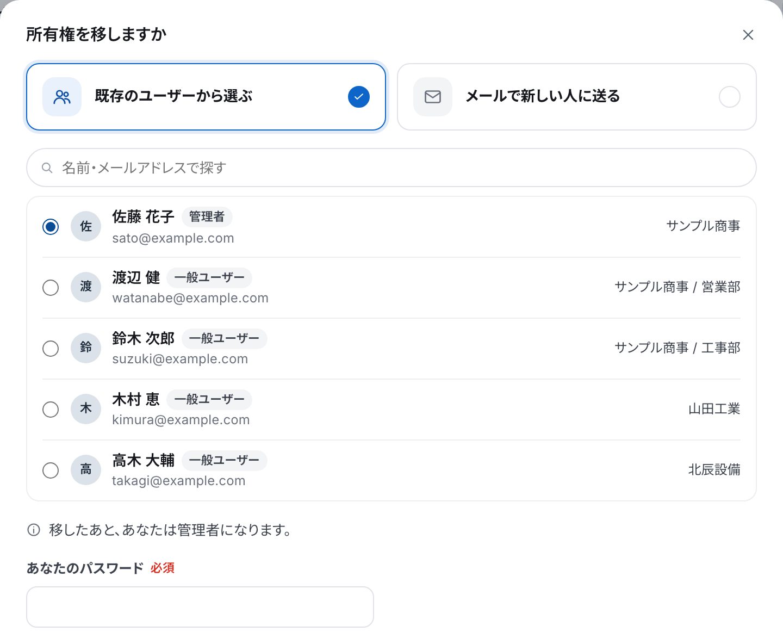Image resolution: width=783 pixels, height=632 pixels.
Task: Click the 管理者 badge next to 佐藤 花子
Action: [x=207, y=216]
